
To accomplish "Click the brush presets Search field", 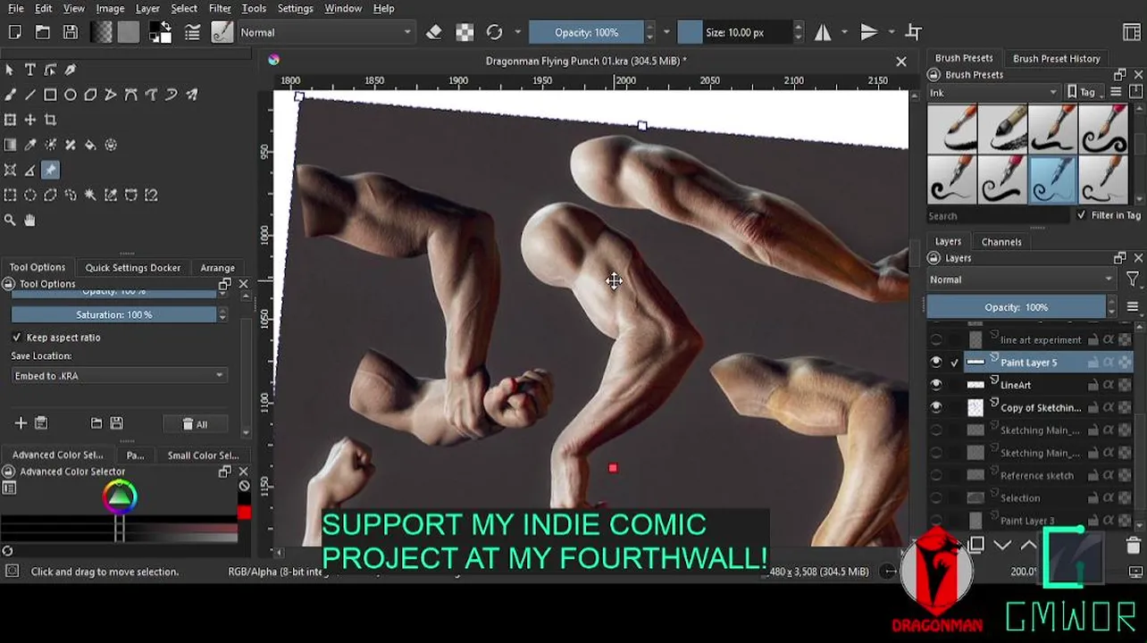I will coord(996,216).
